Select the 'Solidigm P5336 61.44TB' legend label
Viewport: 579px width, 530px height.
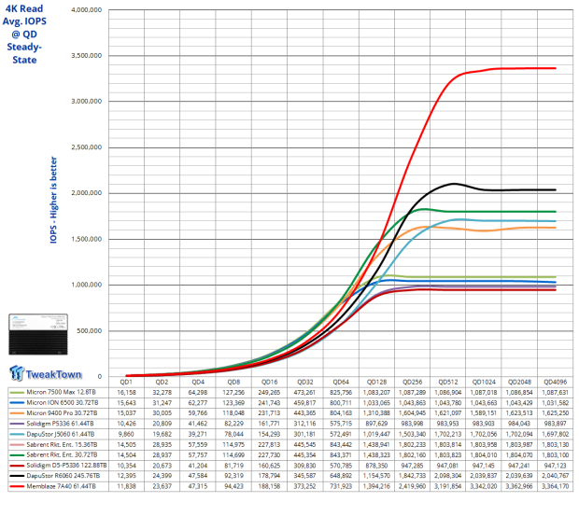click(60, 424)
